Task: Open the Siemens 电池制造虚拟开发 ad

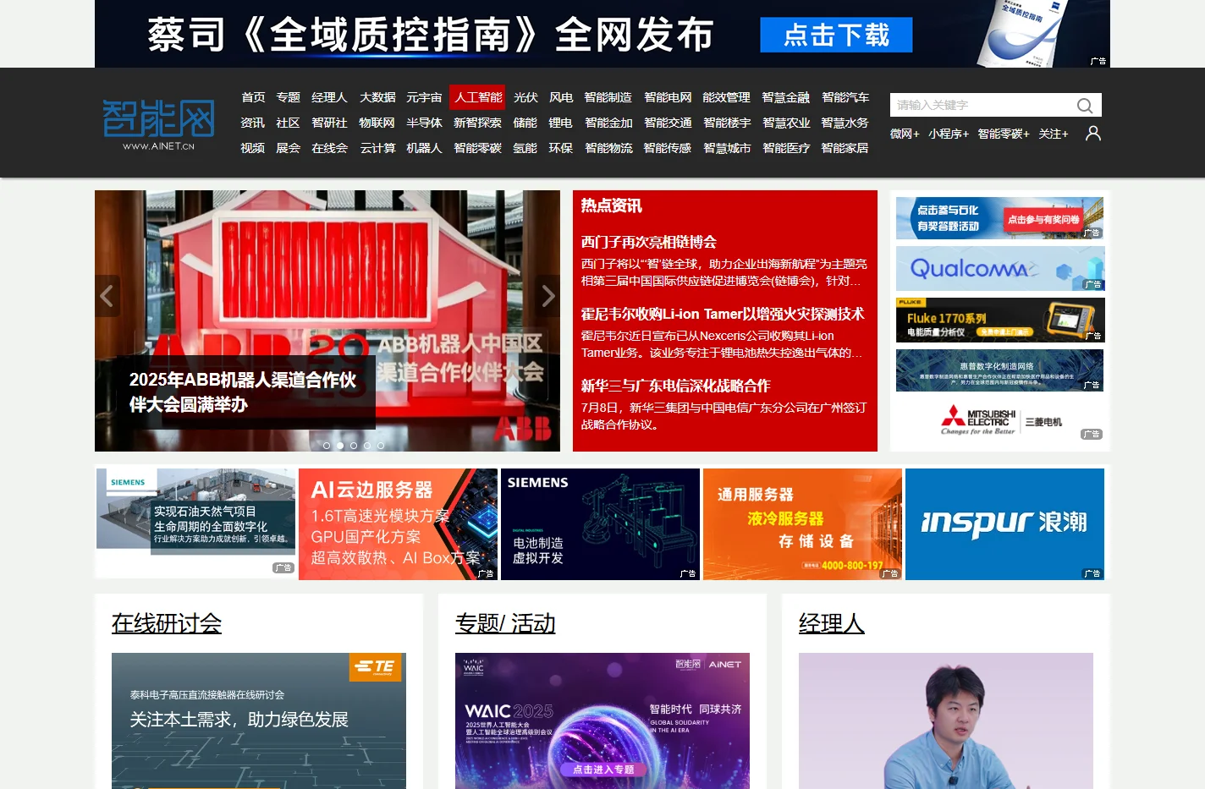Action: (600, 524)
